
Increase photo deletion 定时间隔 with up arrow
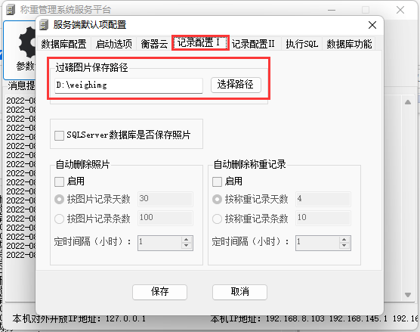187,239
